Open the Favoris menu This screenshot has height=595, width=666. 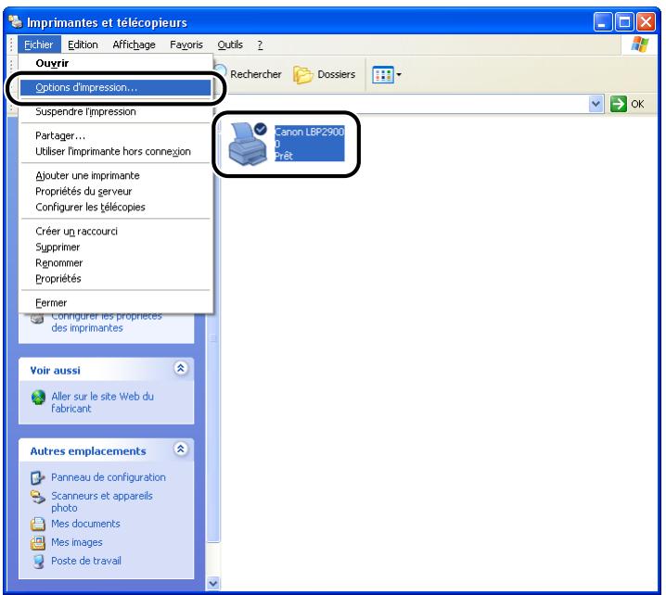186,44
